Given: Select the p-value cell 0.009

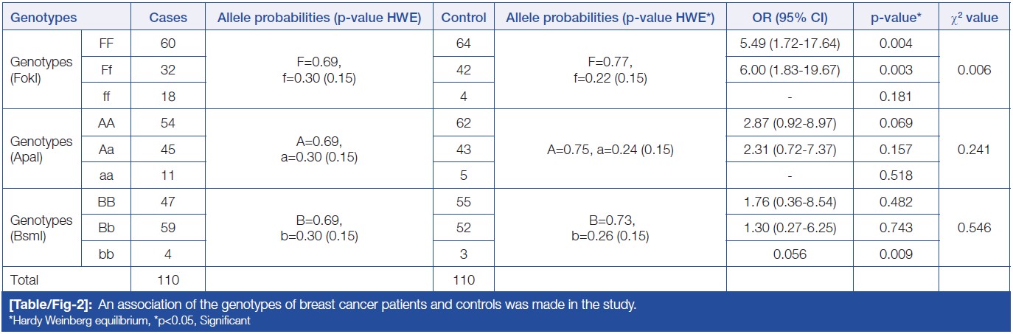Looking at the screenshot, I should pos(895,254).
